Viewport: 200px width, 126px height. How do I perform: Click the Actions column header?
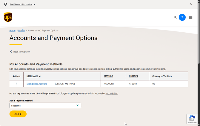pyautogui.click(x=16, y=76)
